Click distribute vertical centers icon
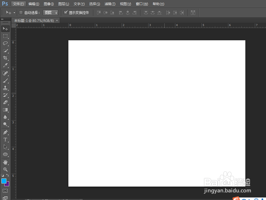 tap(153, 13)
